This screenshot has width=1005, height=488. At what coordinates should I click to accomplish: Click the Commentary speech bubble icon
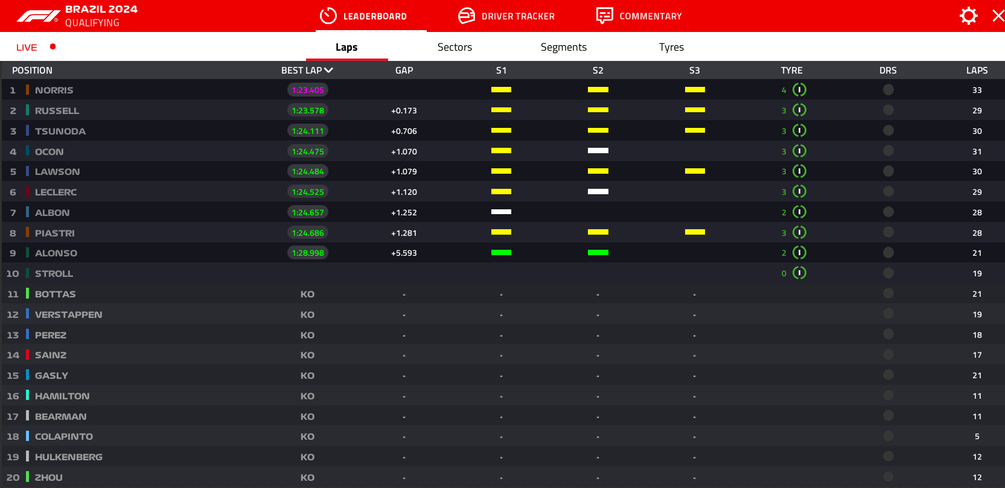pyautogui.click(x=604, y=16)
